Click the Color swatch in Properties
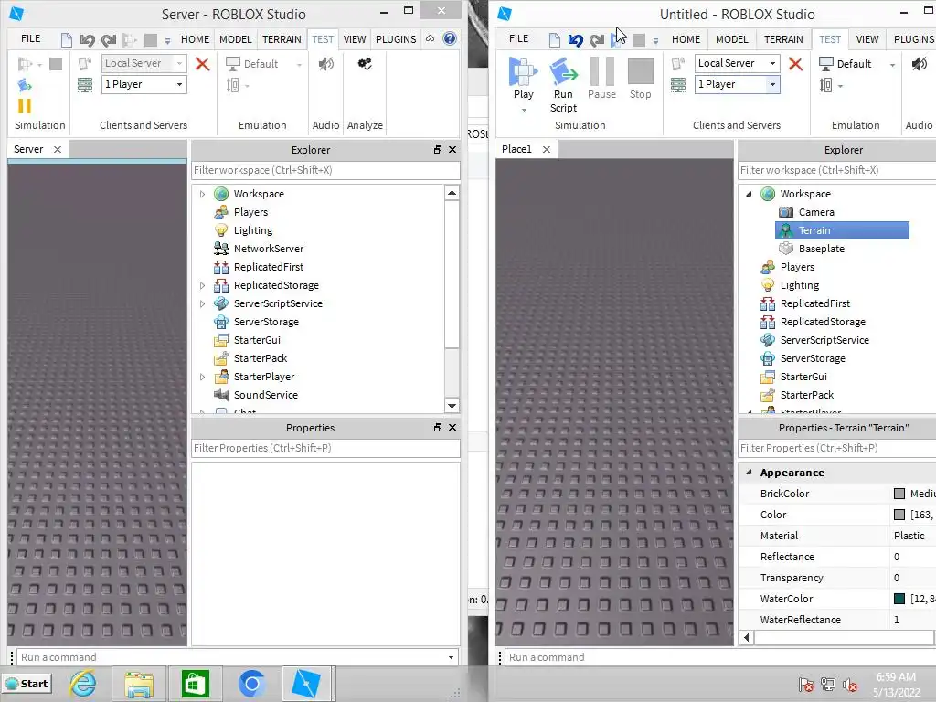Screen dimensions: 936x702 (x=899, y=515)
